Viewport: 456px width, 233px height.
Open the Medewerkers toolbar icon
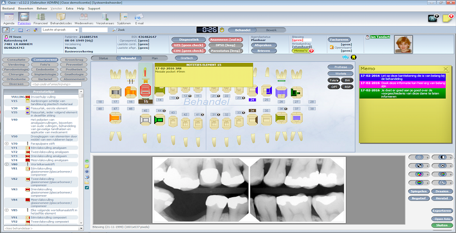pos(84,18)
